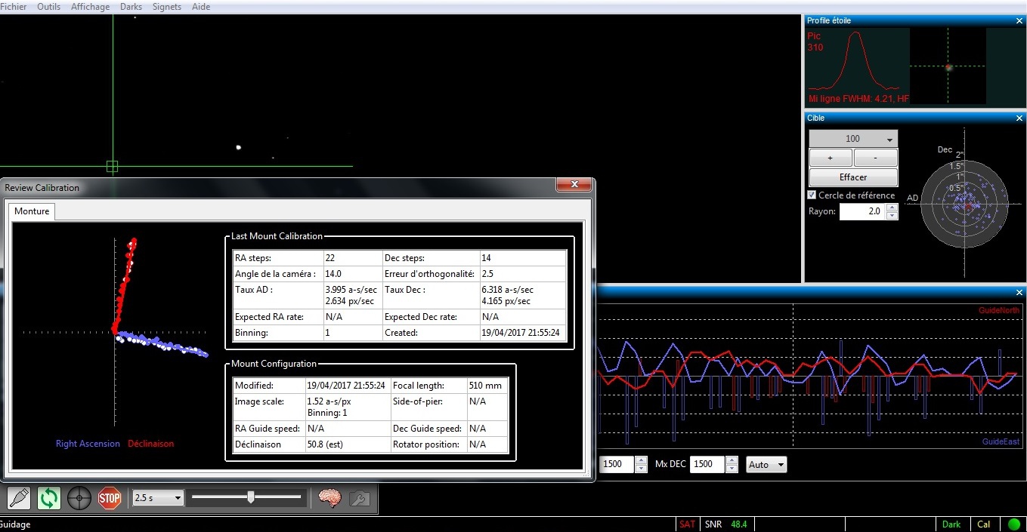This screenshot has width=1027, height=532.
Task: Open the Darks menu
Action: coord(131,7)
